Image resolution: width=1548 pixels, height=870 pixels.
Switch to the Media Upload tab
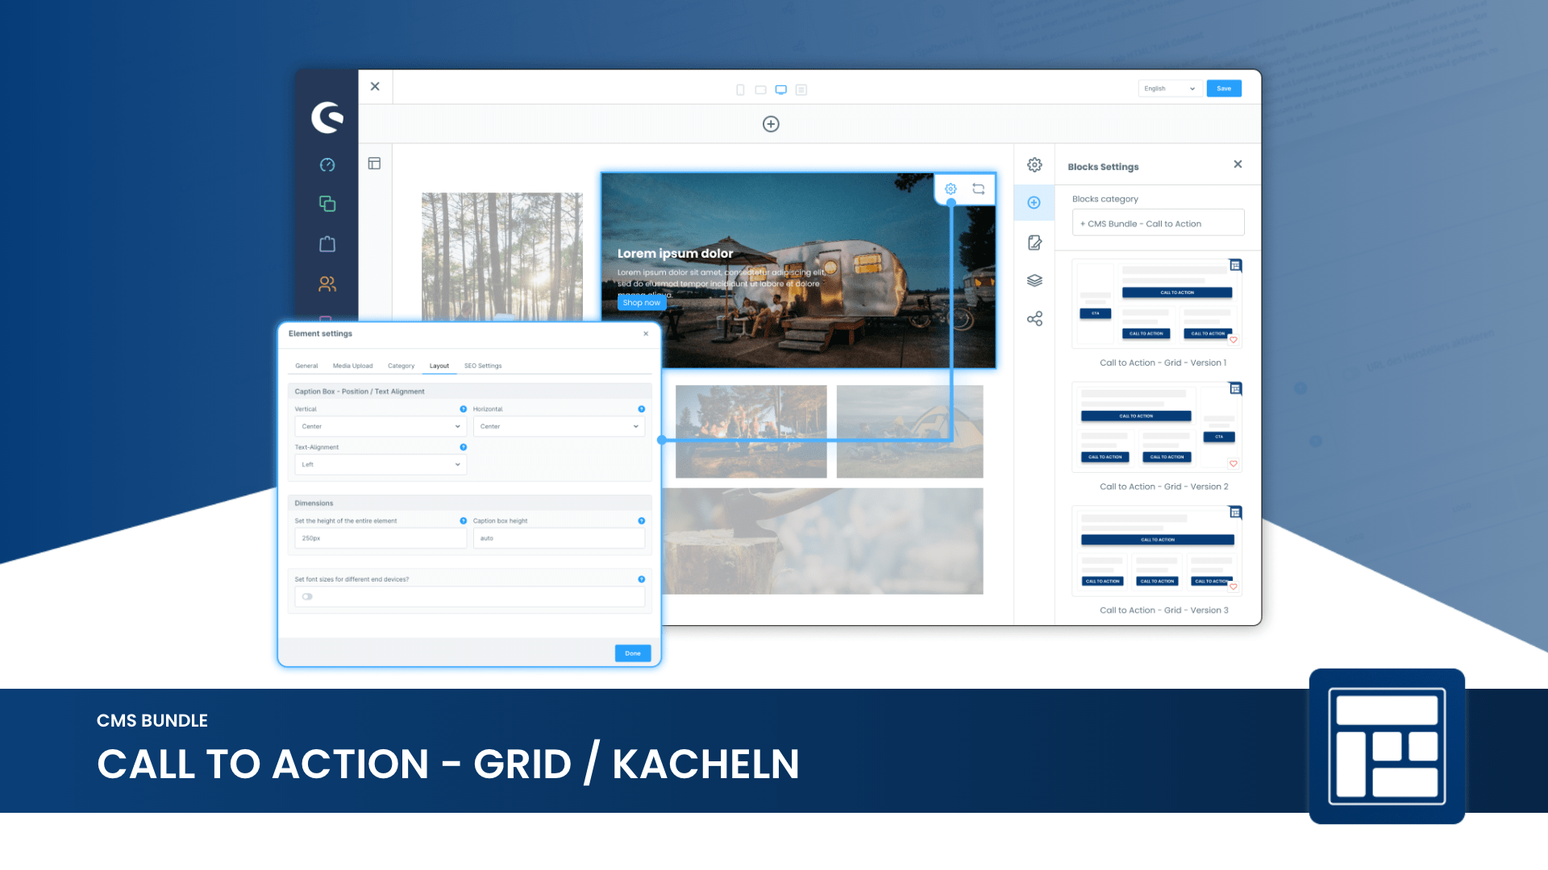click(352, 366)
